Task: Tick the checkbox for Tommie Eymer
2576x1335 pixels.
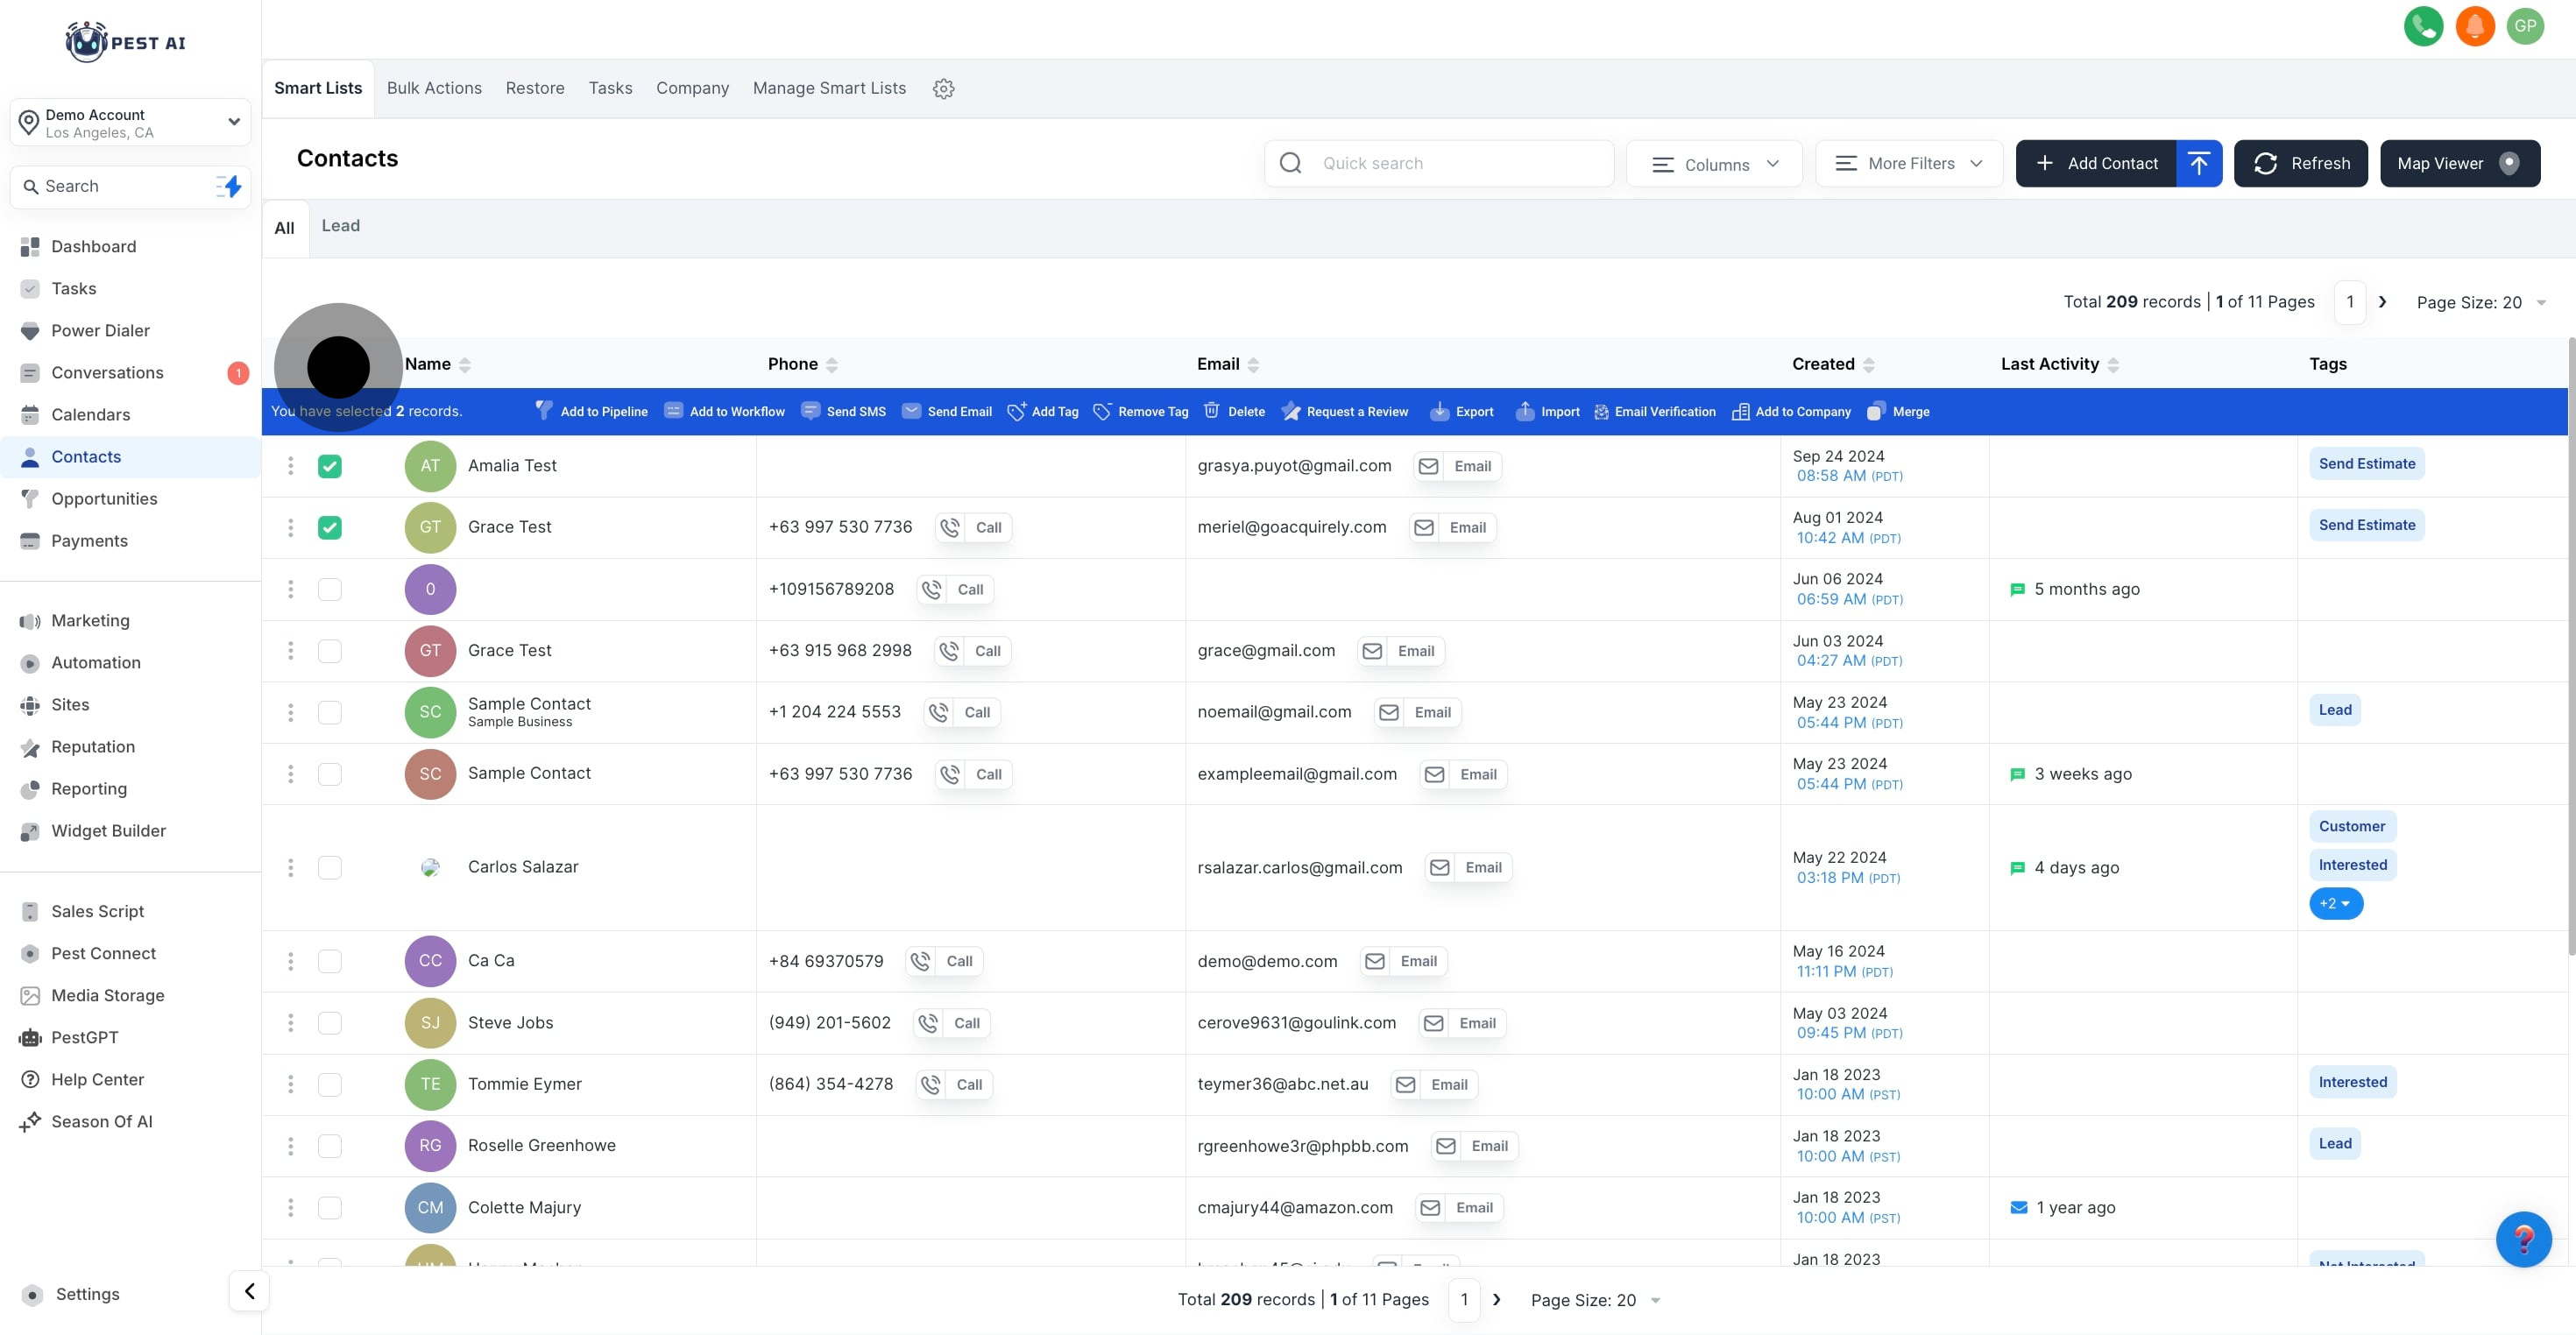Action: tap(329, 1084)
